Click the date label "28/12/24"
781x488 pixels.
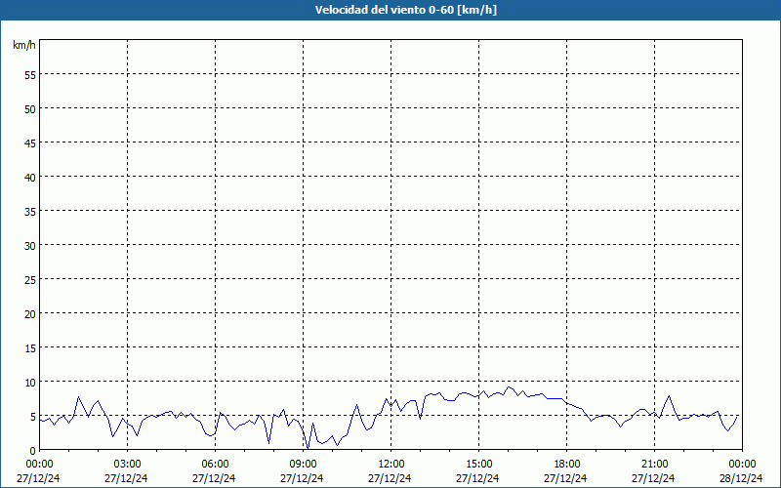(x=741, y=478)
